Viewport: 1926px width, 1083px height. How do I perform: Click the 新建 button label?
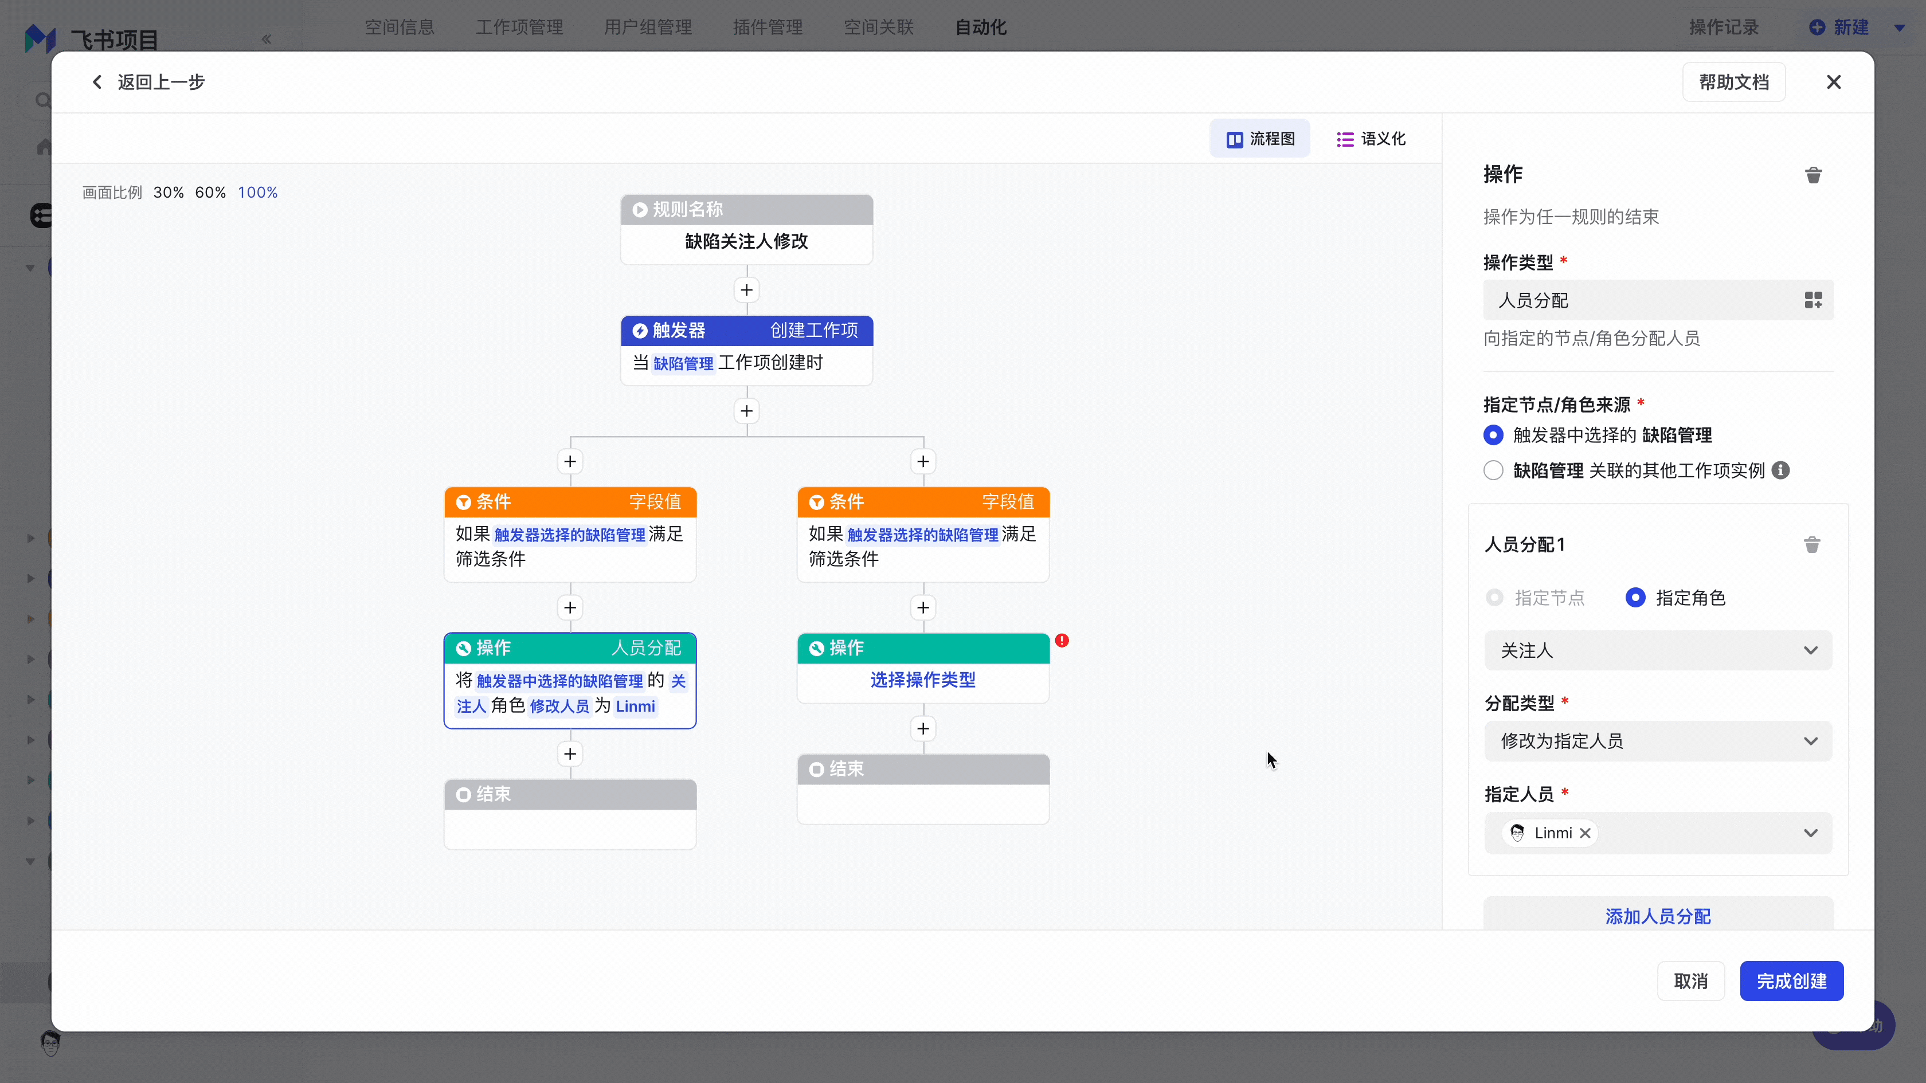coord(1851,28)
